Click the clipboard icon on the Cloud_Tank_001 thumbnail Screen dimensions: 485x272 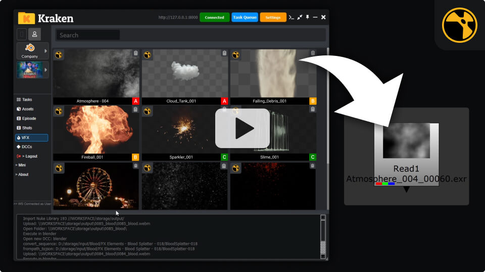(224, 53)
